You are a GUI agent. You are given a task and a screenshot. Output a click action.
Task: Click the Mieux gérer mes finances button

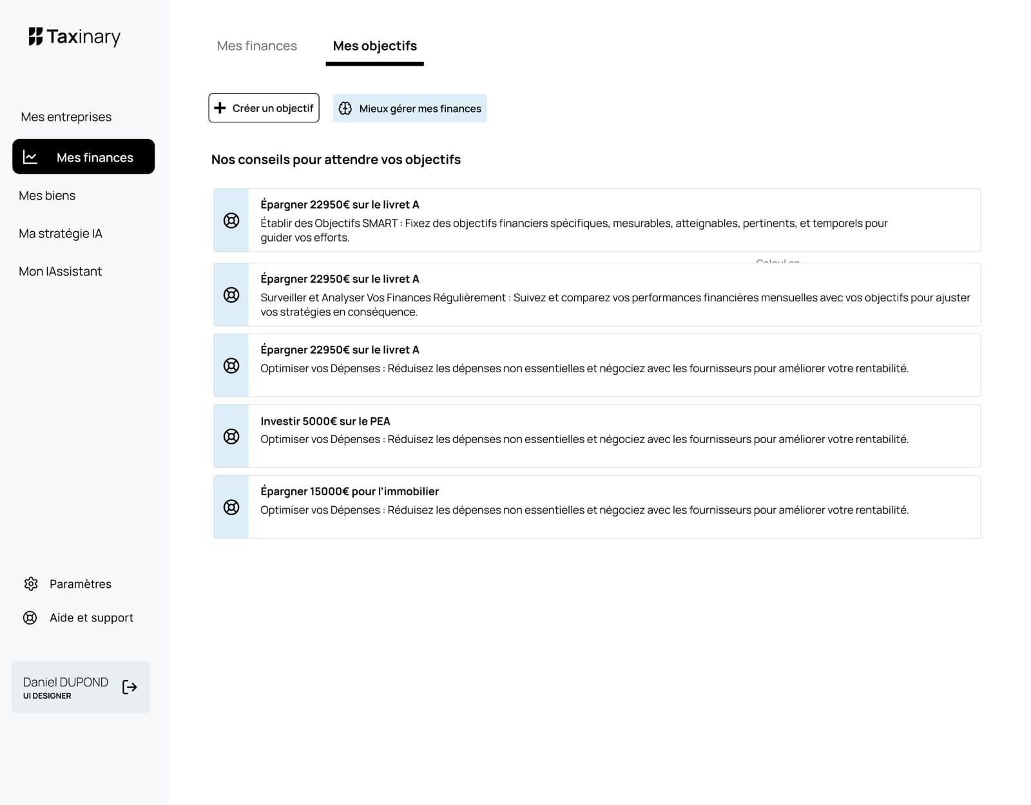[x=410, y=108]
